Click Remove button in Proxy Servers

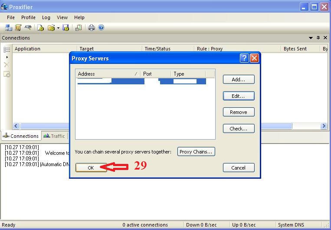click(x=239, y=112)
